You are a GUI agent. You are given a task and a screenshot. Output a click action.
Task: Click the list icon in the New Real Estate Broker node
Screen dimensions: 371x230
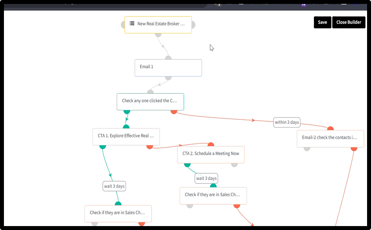point(132,23)
